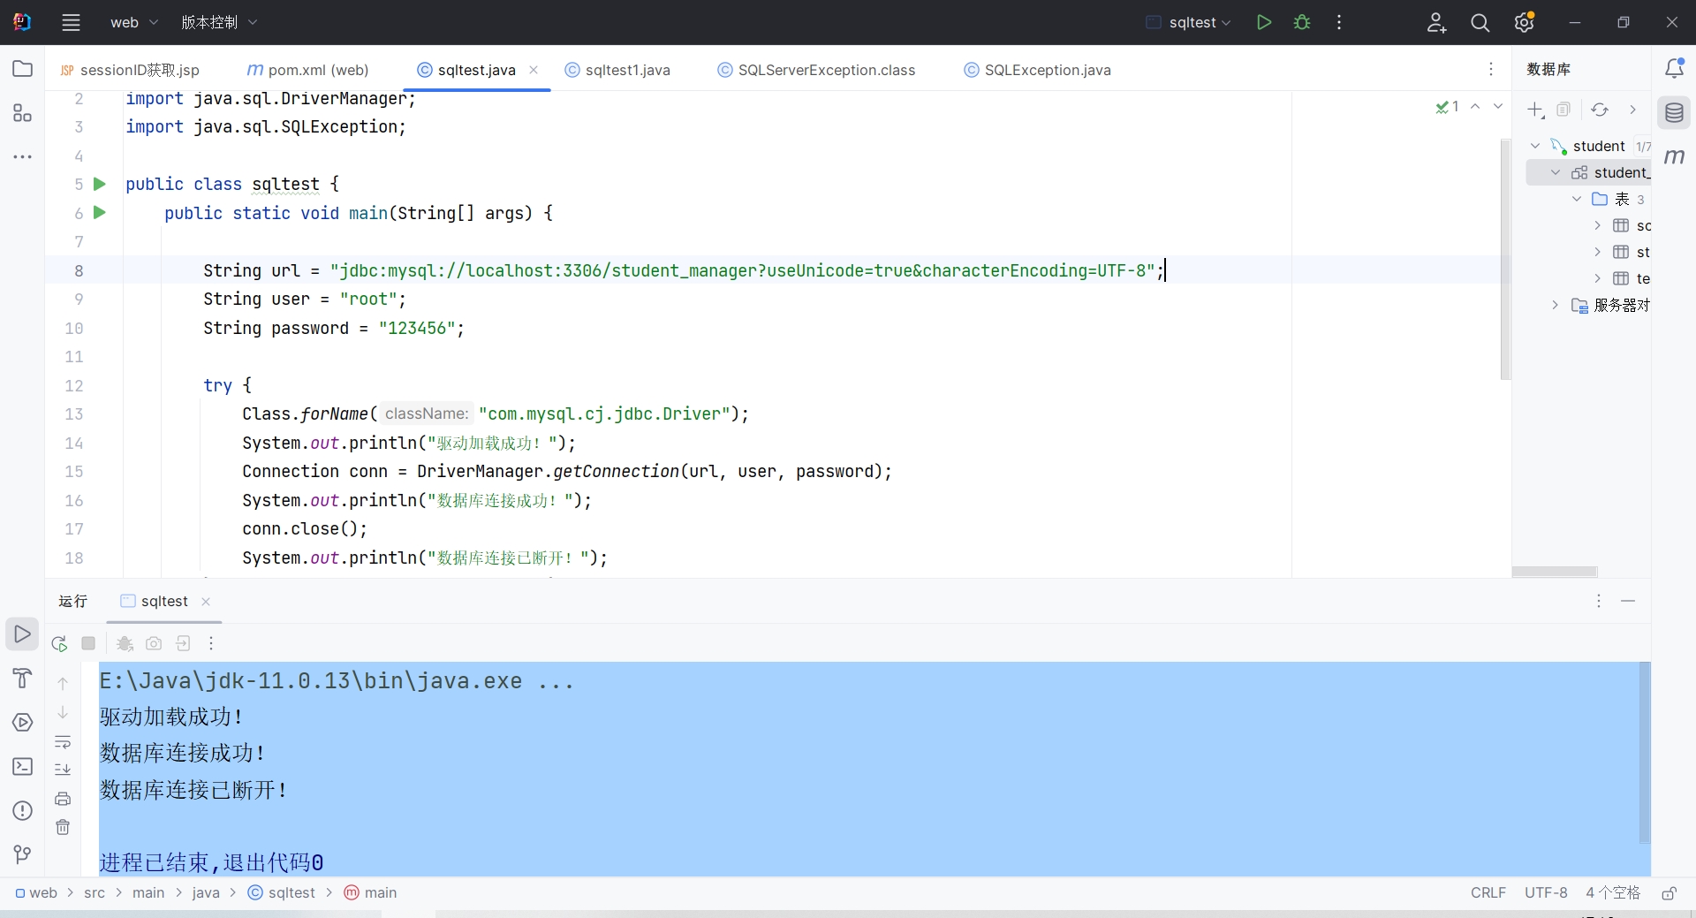This screenshot has width=1696, height=918.
Task: Switch to pom.xml (web) tab
Action: click(x=308, y=70)
